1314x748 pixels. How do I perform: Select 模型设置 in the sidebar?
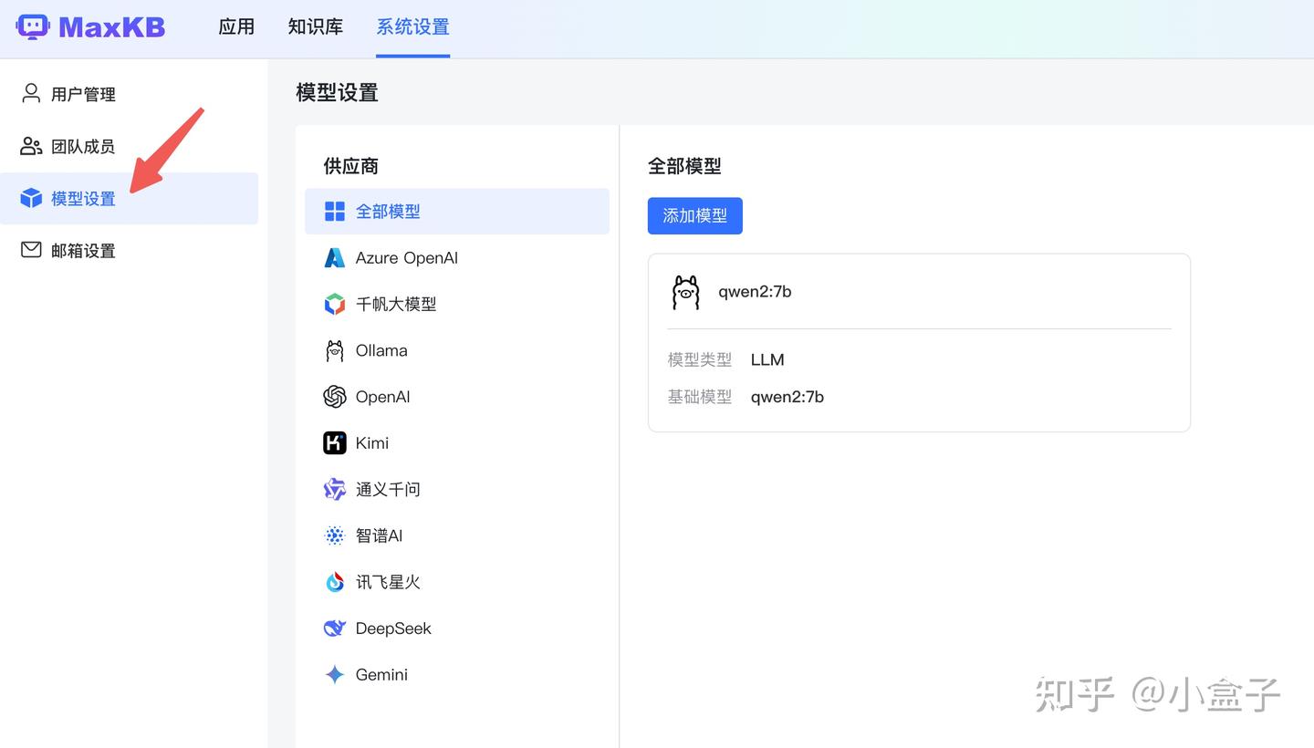pos(129,198)
